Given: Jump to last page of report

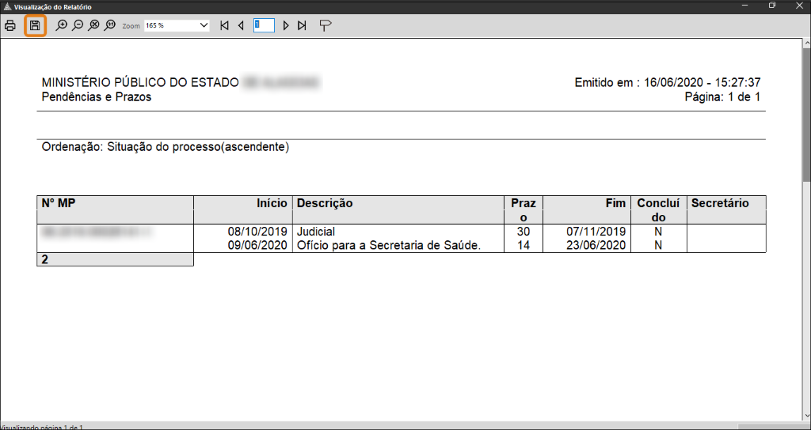Looking at the screenshot, I should pos(302,25).
